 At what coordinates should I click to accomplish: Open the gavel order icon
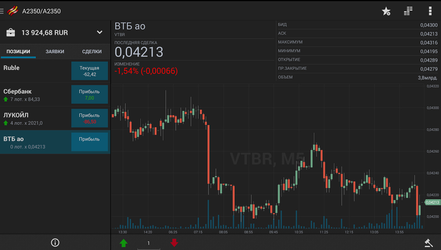pos(429,243)
